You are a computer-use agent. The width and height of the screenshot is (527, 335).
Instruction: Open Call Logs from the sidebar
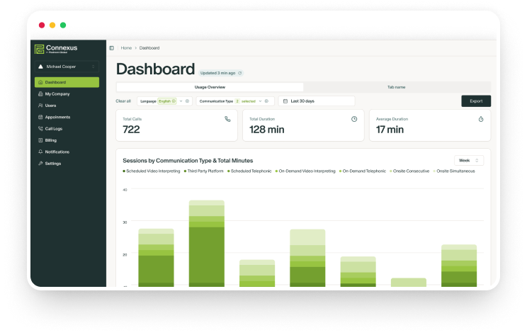click(53, 129)
